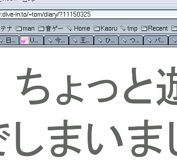Click the folder icon beside 音ゲー
This screenshot has width=177, height=160.
point(41,28)
